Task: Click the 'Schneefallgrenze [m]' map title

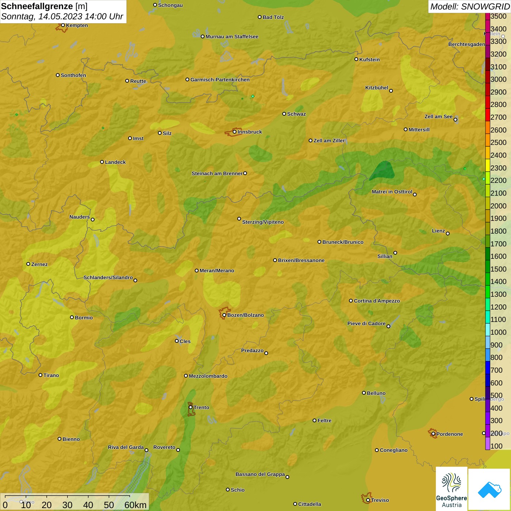Action: tap(44, 6)
